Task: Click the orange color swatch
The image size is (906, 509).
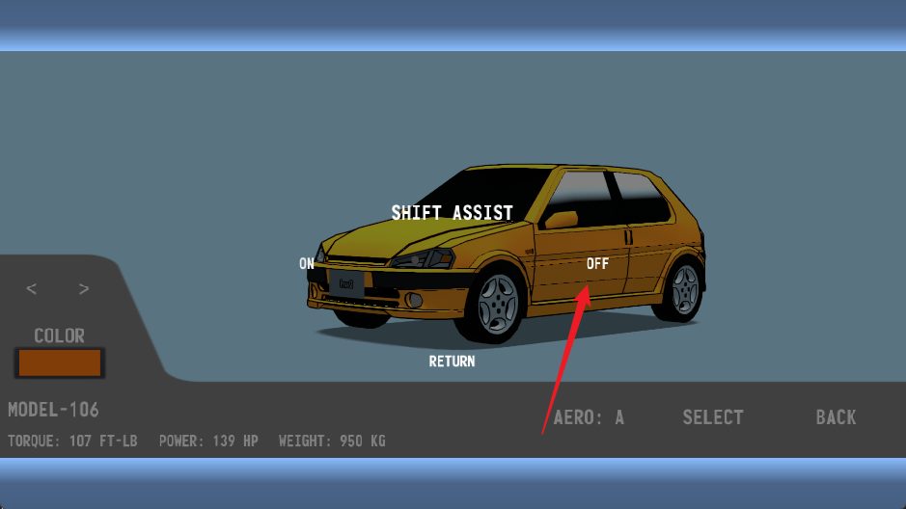Action: 60,363
